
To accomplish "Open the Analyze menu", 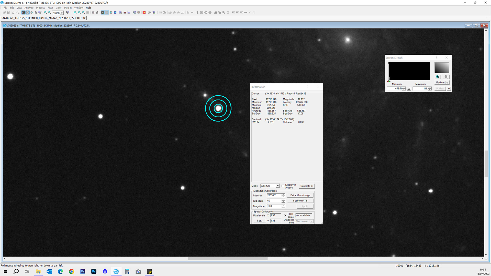I will point(29,8).
